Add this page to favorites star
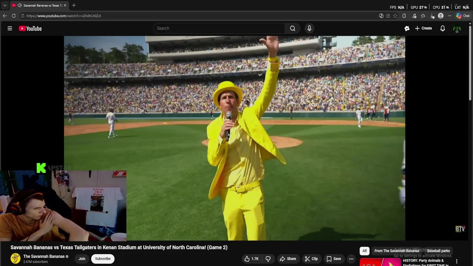Image resolution: width=473 pixels, height=266 pixels. (x=395, y=16)
